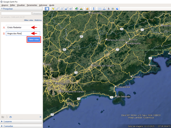Add an image overlay from the toolbar
Screen dimensions: 171x128
pyautogui.click(x=66, y=9)
